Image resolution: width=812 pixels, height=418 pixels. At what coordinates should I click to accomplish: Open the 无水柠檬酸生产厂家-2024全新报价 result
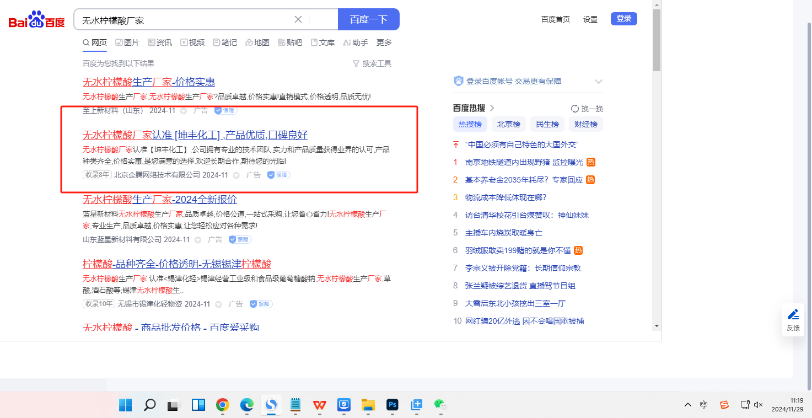[x=160, y=199]
